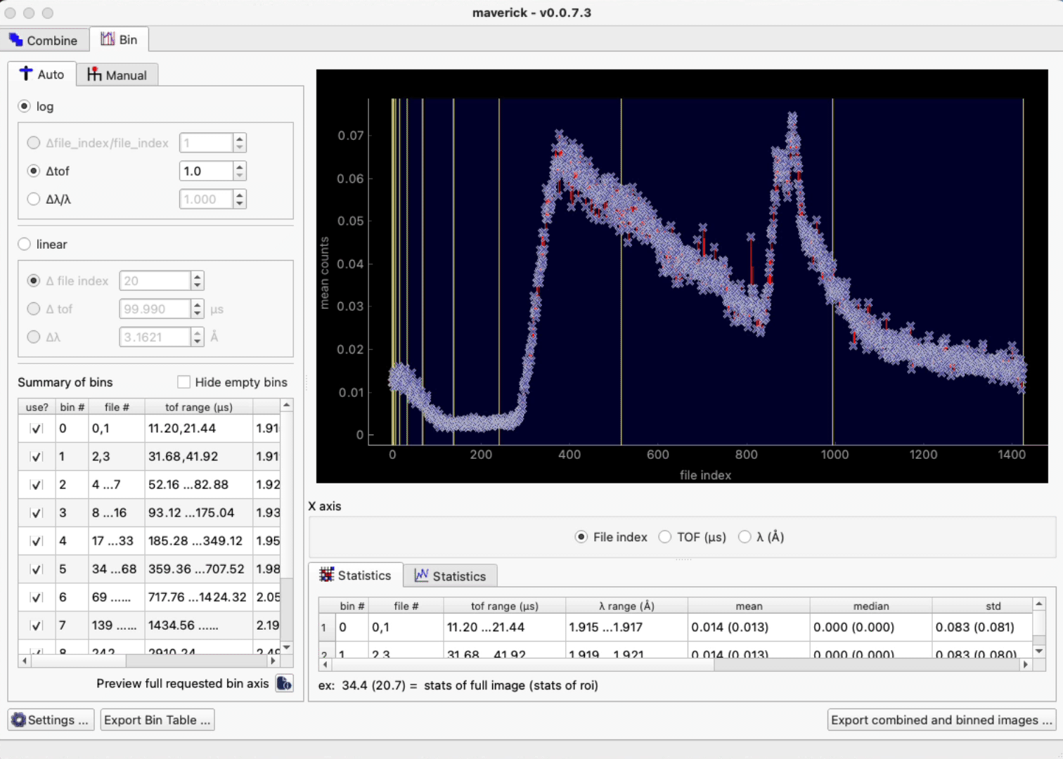1063x759 pixels.
Task: Uncheck the use box for bin 3
Action: [37, 513]
